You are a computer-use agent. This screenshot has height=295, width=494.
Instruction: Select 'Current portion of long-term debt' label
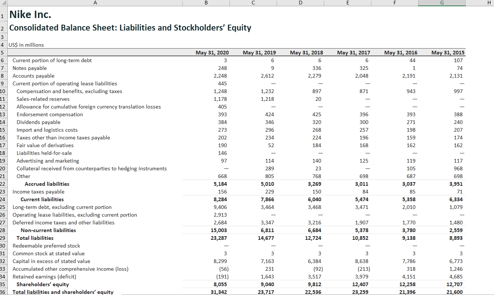coord(52,60)
